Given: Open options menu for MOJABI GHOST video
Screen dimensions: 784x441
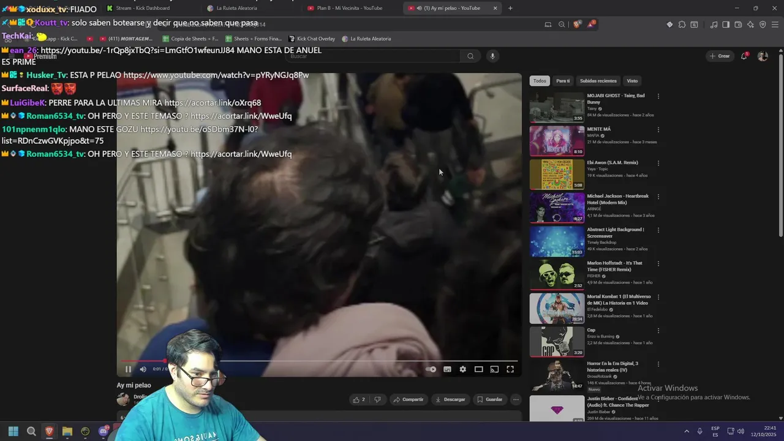Looking at the screenshot, I should [658, 96].
